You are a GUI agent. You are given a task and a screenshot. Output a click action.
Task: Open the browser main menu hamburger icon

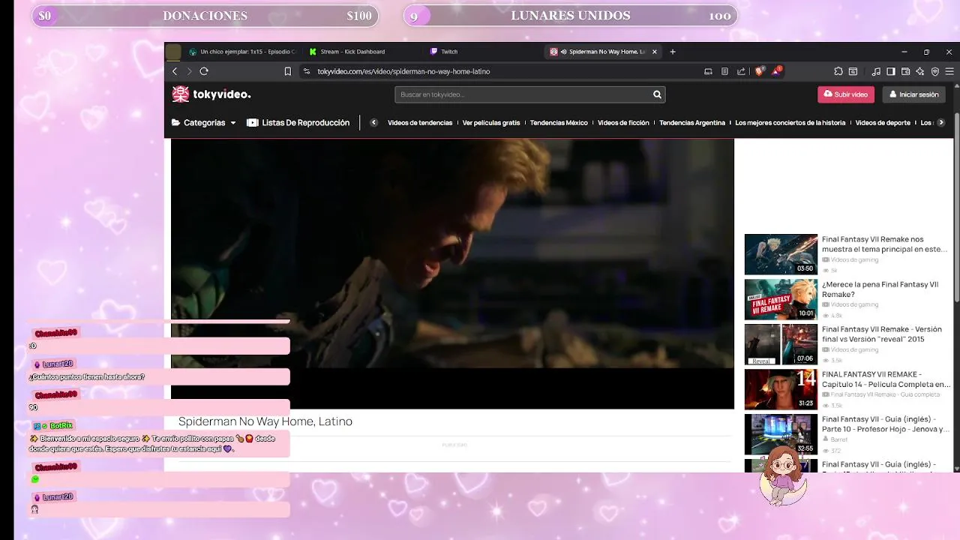click(x=949, y=71)
